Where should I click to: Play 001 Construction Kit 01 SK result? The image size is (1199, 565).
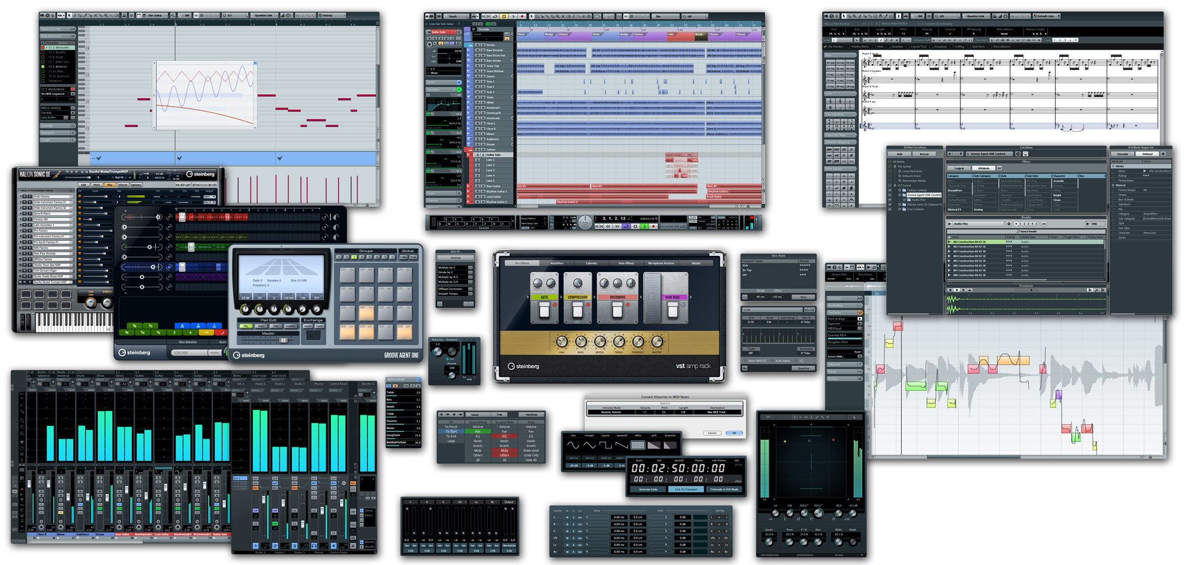(949, 241)
